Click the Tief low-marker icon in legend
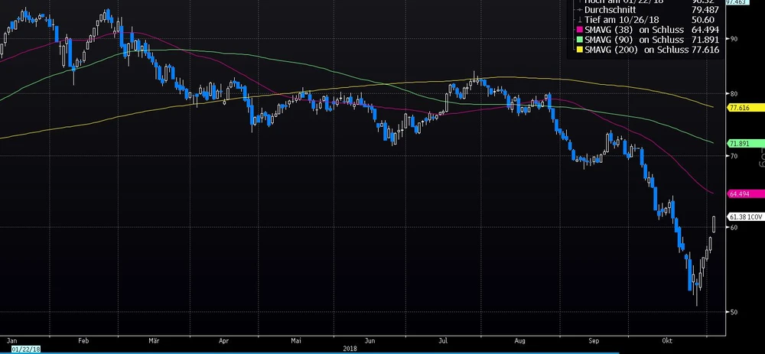This screenshot has width=765, height=354. click(579, 20)
